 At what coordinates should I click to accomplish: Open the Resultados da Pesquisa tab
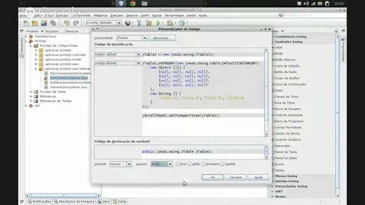tap(74, 201)
